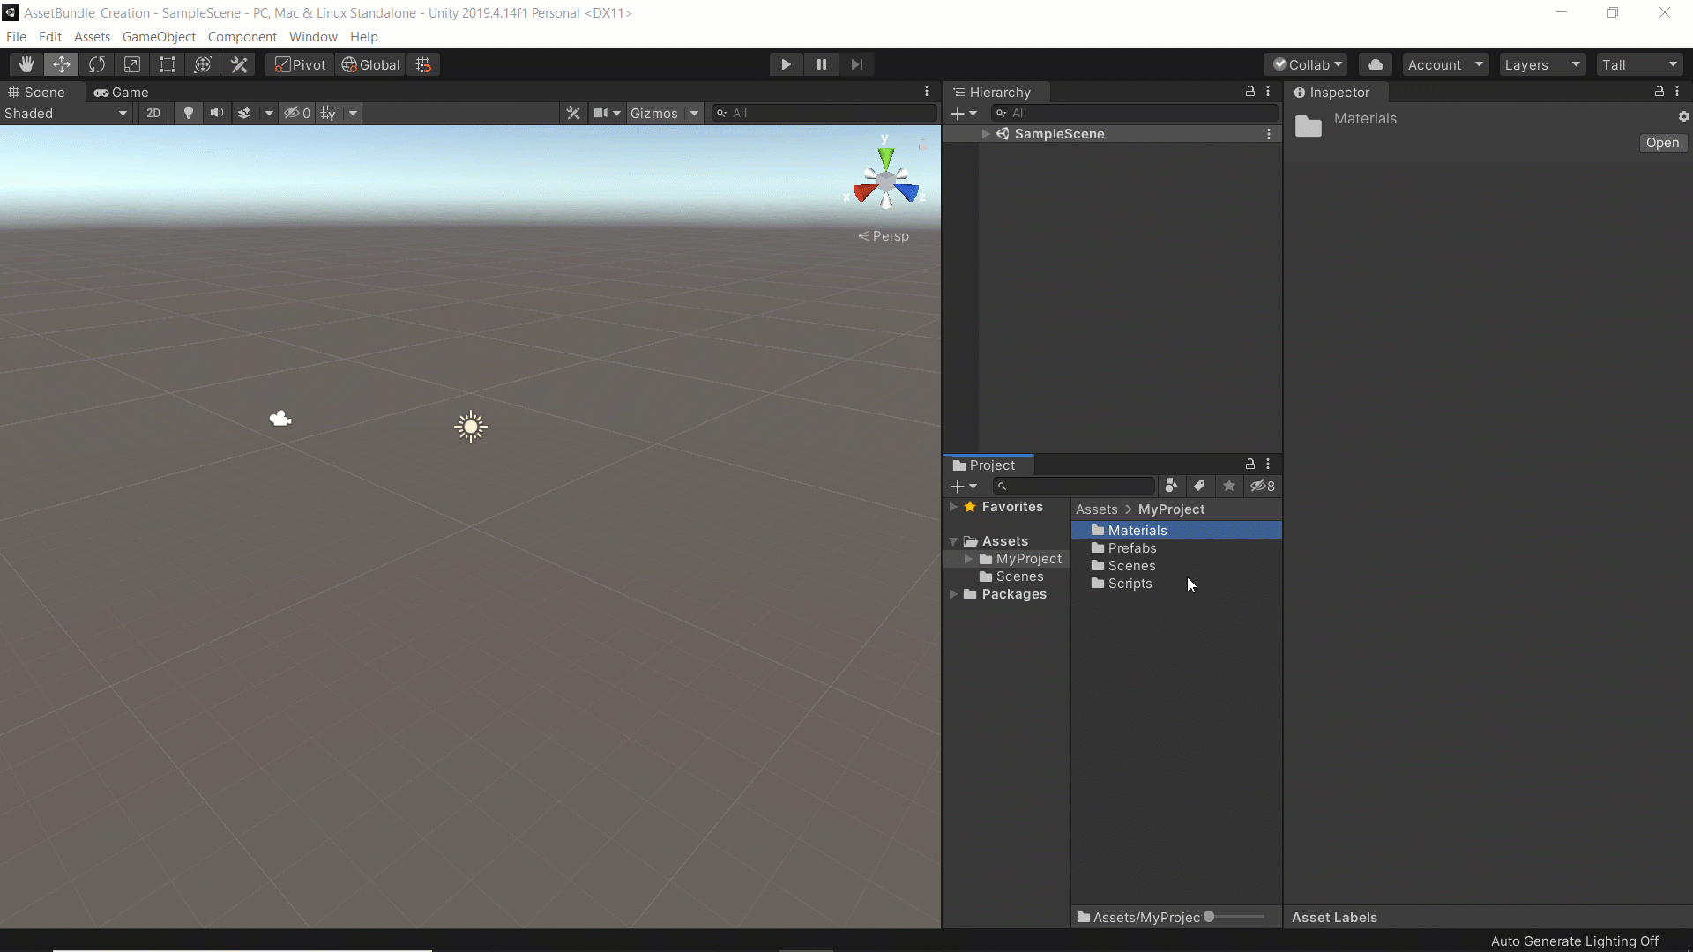Click the Pause button in toolbar
Viewport: 1693px width, 952px height.
point(822,64)
